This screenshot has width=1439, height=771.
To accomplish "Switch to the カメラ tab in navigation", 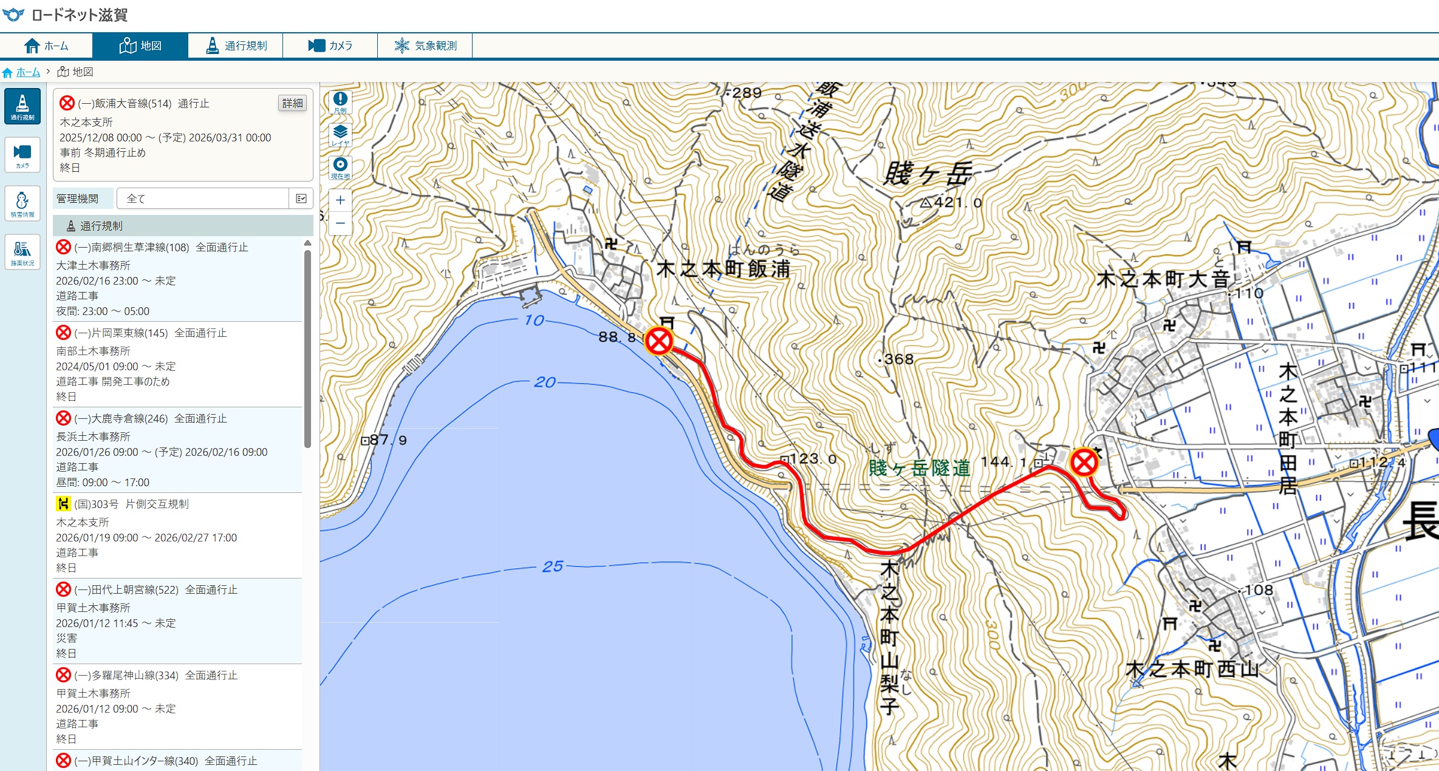I will [x=330, y=46].
